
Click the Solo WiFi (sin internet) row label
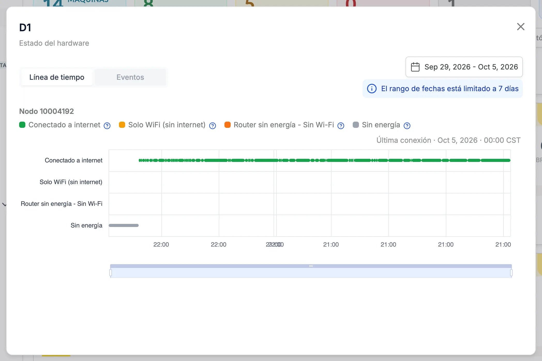[71, 182]
